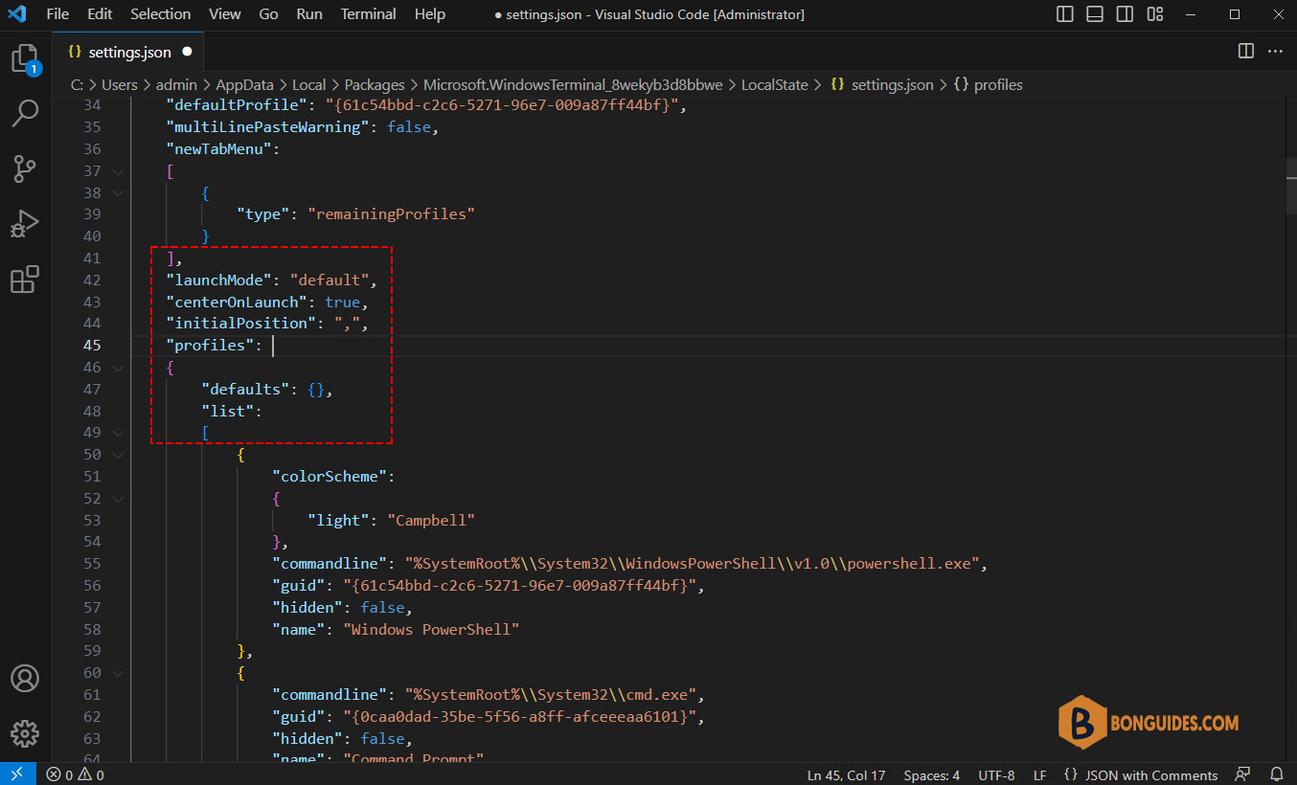Click the unsaved dot on settings.json tab
This screenshot has width=1297, height=785.
(x=187, y=52)
